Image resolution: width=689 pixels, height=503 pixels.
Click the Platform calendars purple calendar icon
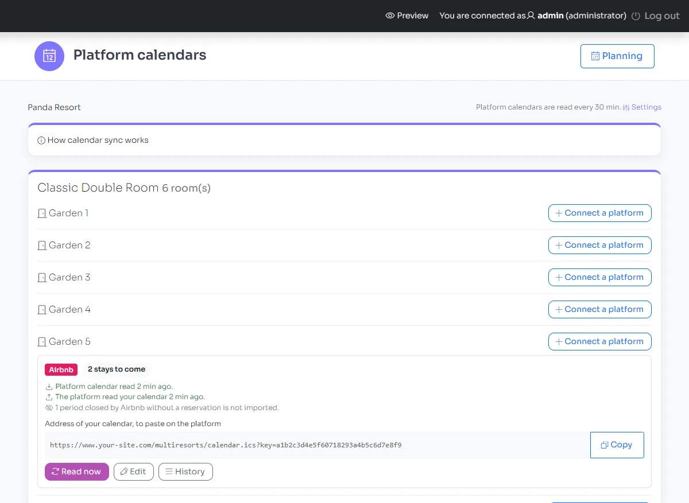[49, 56]
